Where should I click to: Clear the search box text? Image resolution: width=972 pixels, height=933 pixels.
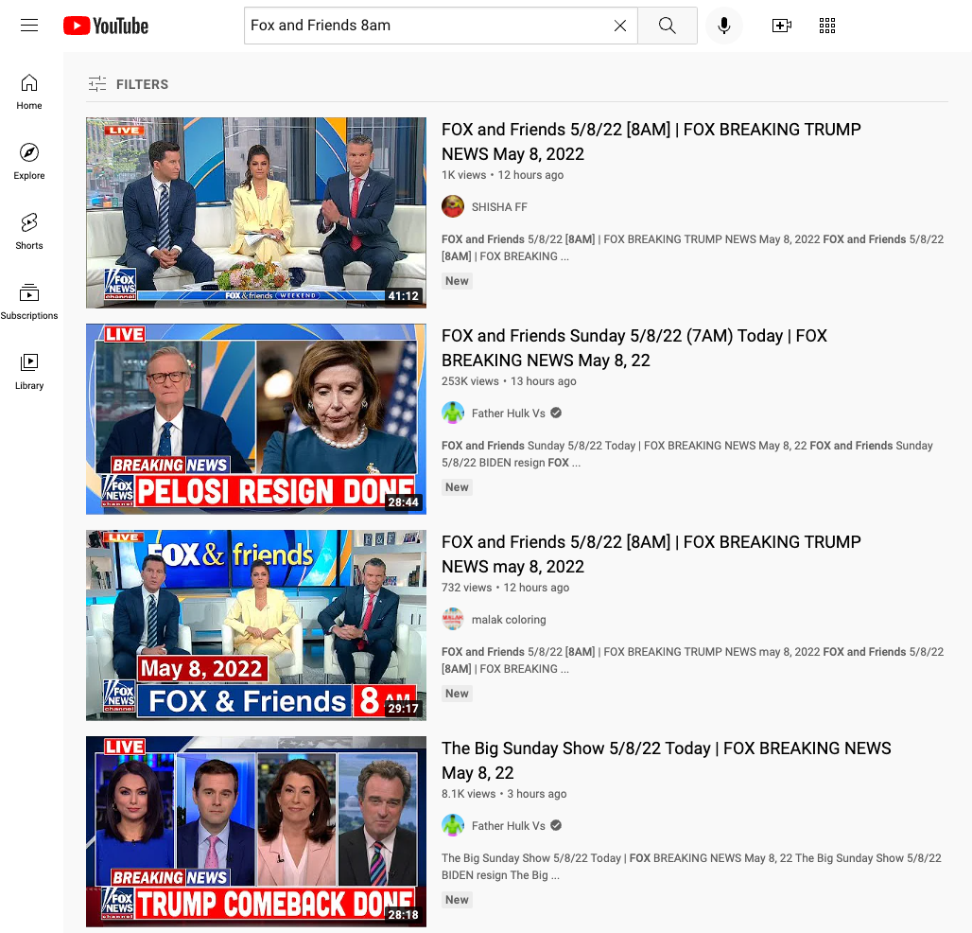pos(620,26)
